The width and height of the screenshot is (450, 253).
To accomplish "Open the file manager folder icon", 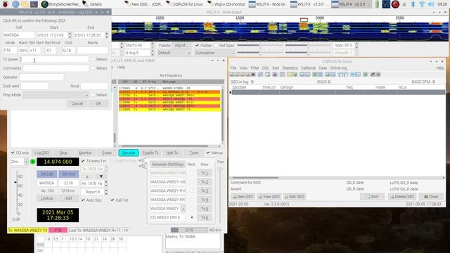I will pyautogui.click(x=25, y=4).
